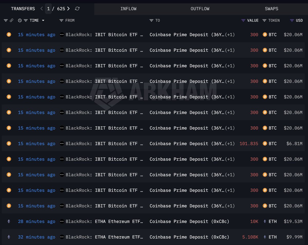
Task: Click the refresh icon beside page counter
Action: point(77,9)
